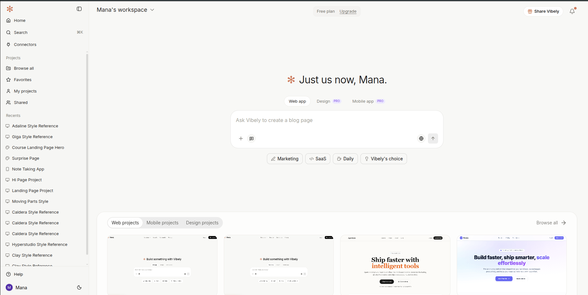Expand the Mana's workspace dropdown
The width and height of the screenshot is (588, 295).
(125, 10)
